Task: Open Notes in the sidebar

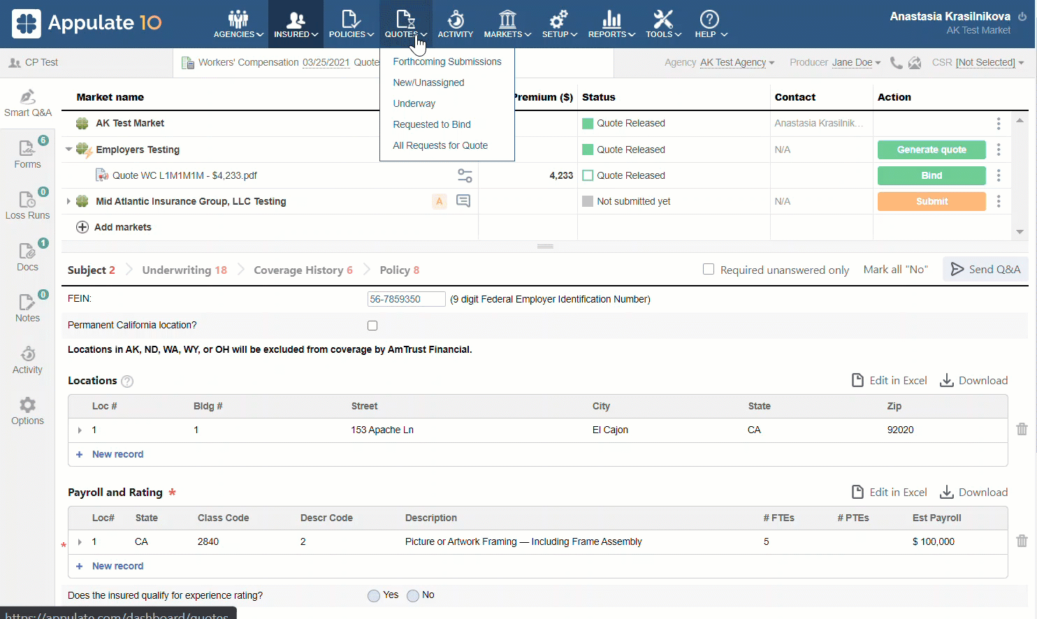Action: [x=28, y=308]
